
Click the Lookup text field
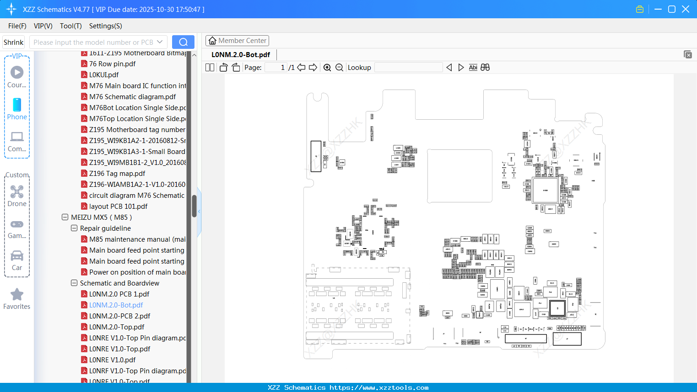(x=409, y=68)
